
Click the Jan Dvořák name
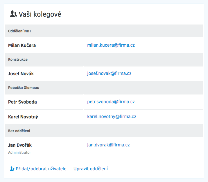[20, 145]
